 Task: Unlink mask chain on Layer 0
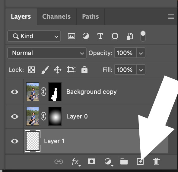tap(43, 116)
